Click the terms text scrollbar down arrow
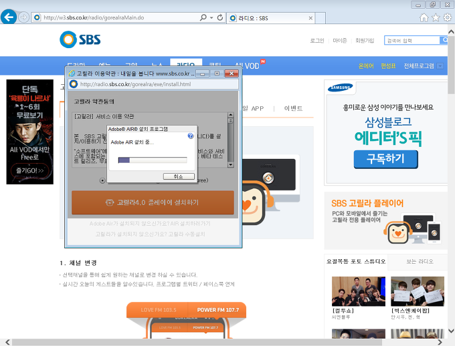 pyautogui.click(x=231, y=165)
